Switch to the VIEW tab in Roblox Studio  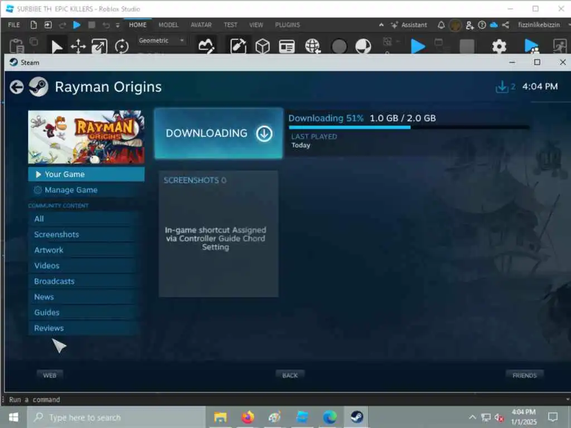coord(256,25)
